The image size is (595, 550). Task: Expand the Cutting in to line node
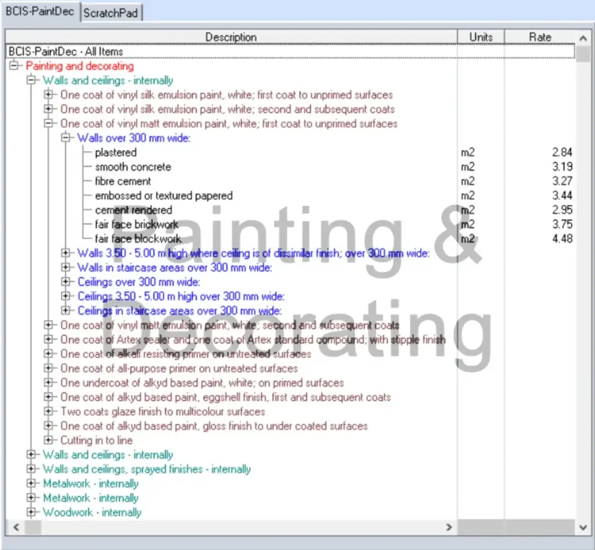(x=48, y=440)
